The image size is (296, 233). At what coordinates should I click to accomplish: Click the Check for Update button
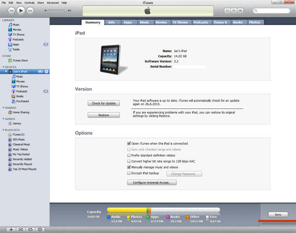point(103,103)
